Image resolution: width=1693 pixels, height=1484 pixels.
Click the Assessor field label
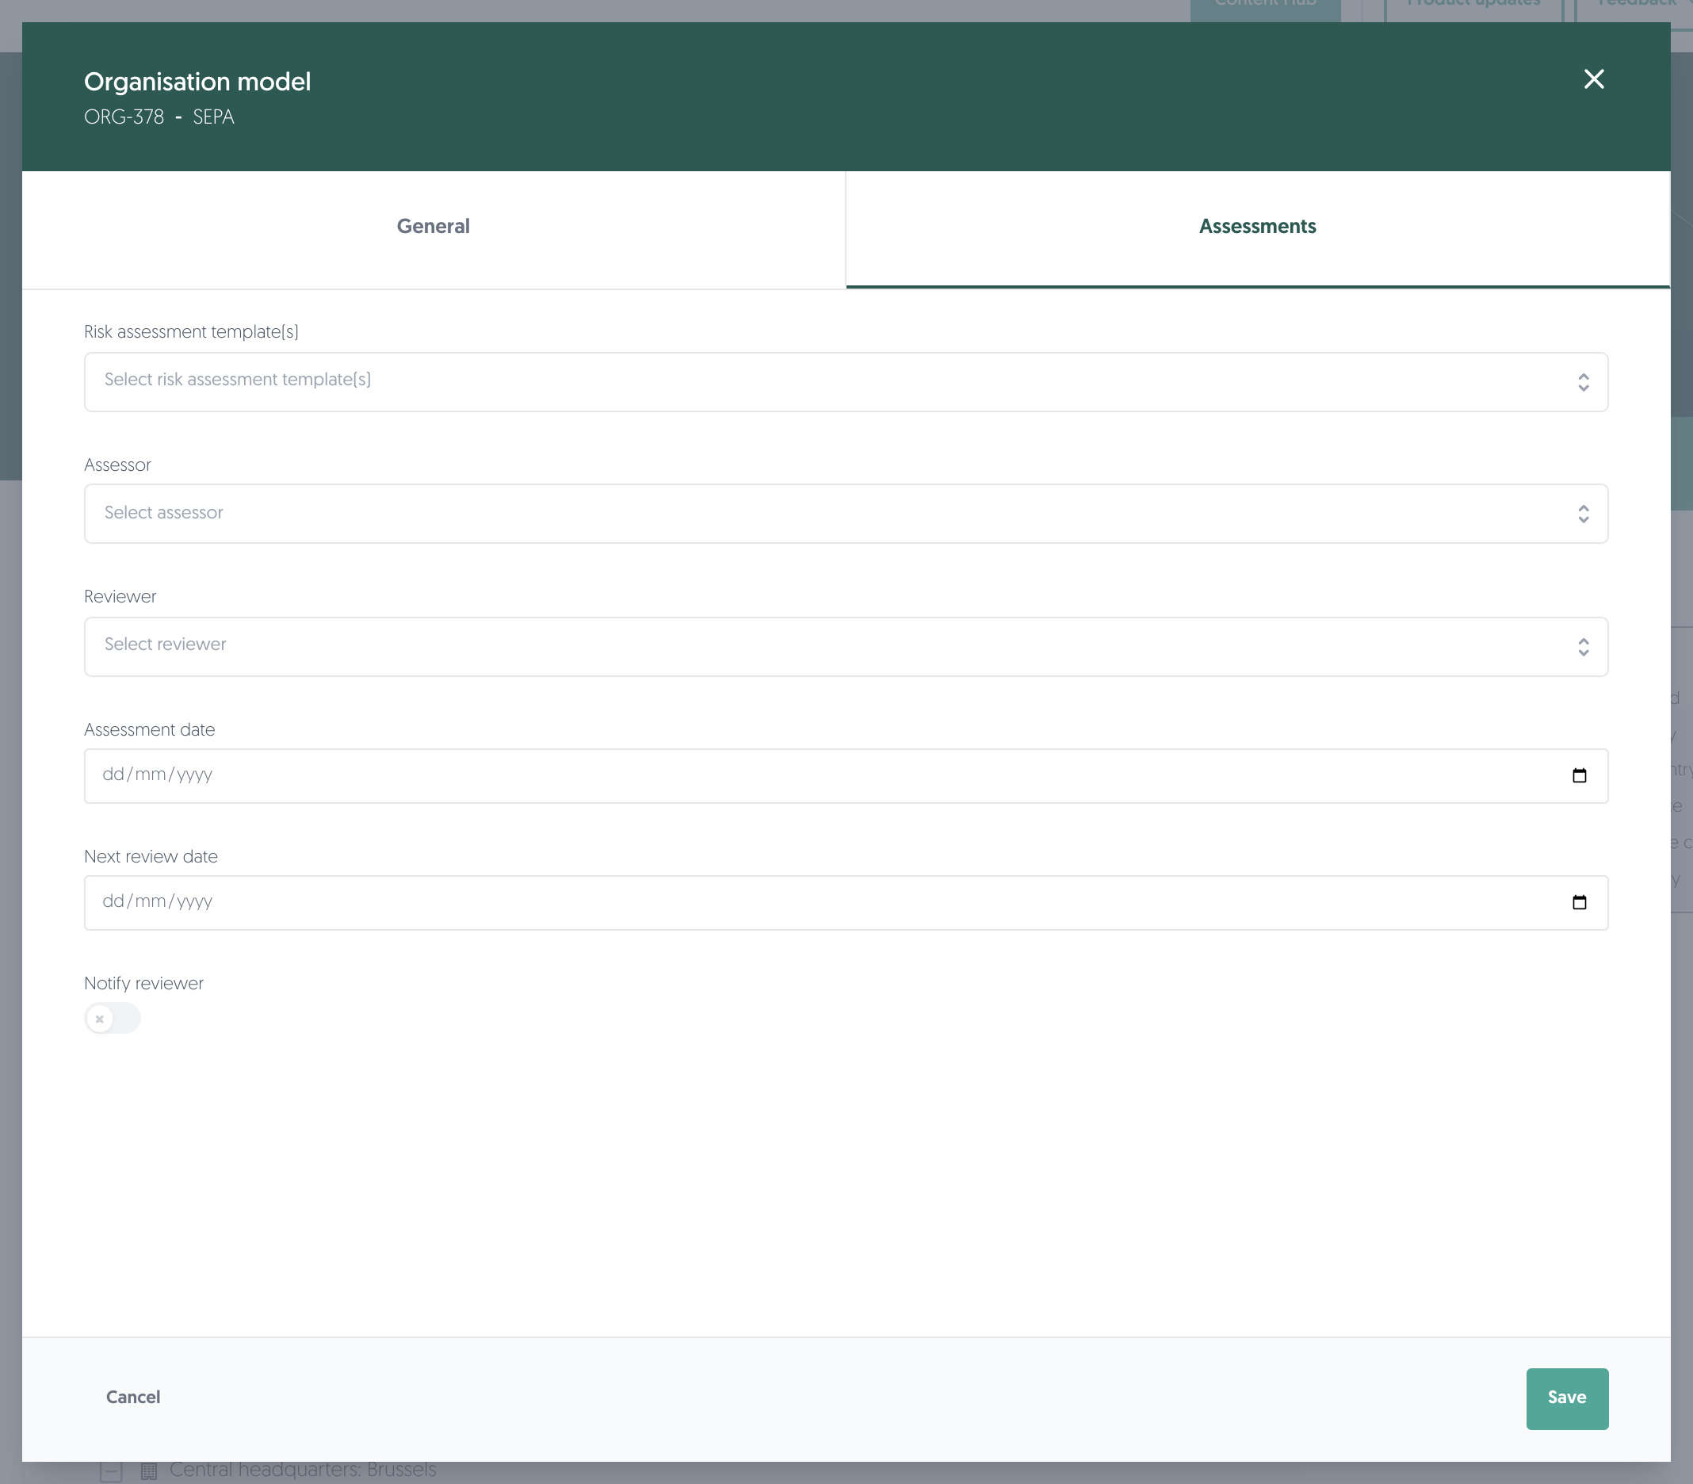117,465
